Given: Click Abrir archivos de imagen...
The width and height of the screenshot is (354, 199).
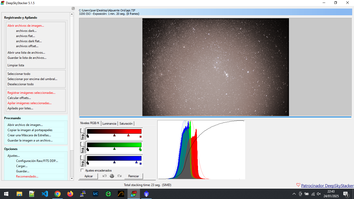Looking at the screenshot, I should tap(26, 26).
